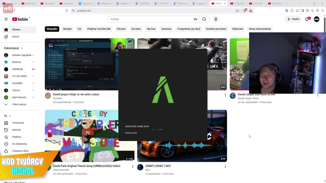This screenshot has height=183, width=326.
Task: Open the on-screen keyboard icon in the search box
Action: (195, 19)
